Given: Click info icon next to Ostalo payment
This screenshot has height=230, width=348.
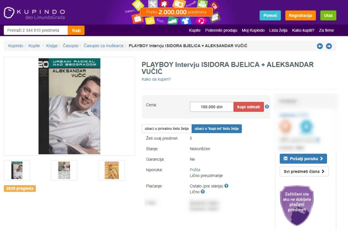Looking at the screenshot, I should coord(226,186).
